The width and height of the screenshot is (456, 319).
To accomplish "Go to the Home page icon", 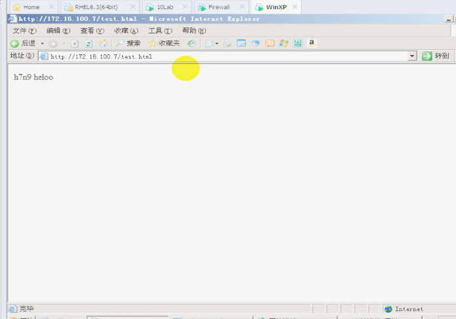I will coord(103,44).
